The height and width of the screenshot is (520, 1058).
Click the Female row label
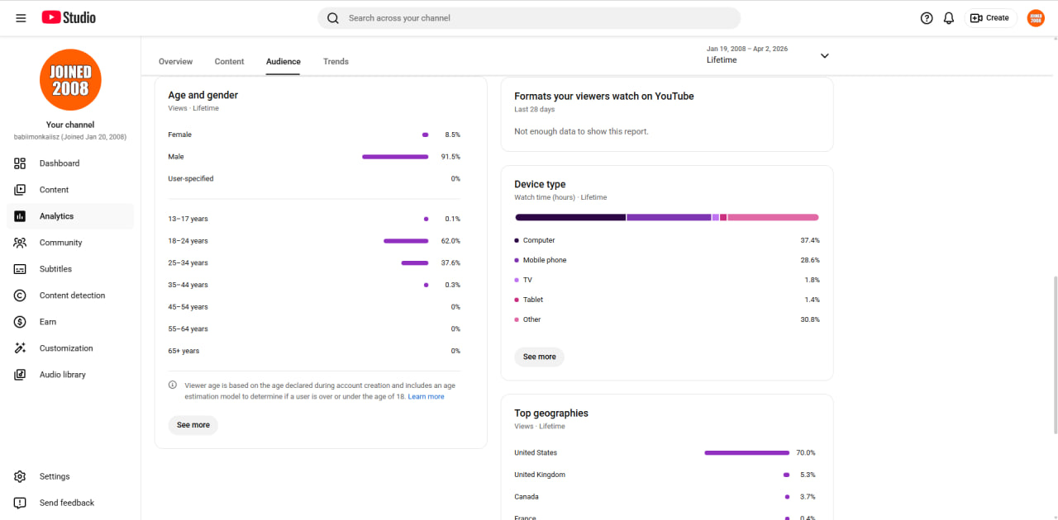click(x=179, y=135)
